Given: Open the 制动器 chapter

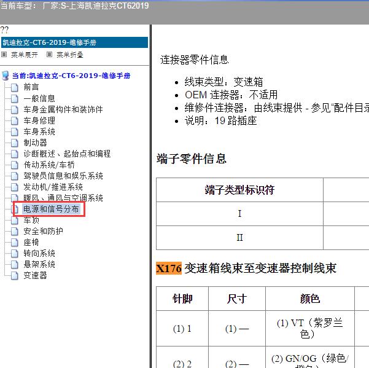Looking at the screenshot, I should (35, 143).
